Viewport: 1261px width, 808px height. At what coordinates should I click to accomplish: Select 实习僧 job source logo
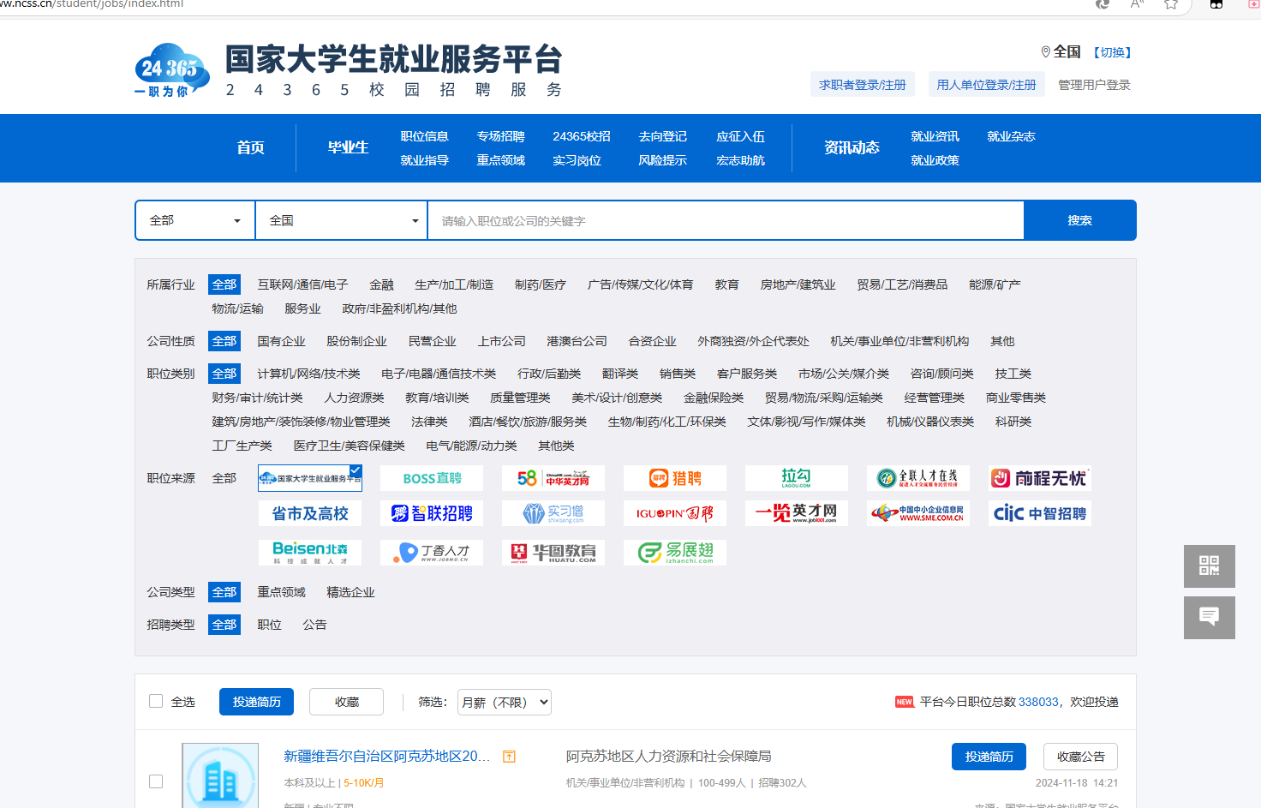553,513
